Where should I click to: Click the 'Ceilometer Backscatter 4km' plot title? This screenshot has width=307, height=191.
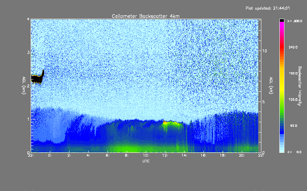(145, 16)
